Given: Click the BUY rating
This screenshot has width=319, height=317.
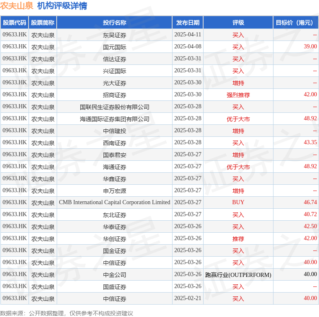Looking at the screenshot, I should (x=238, y=203).
